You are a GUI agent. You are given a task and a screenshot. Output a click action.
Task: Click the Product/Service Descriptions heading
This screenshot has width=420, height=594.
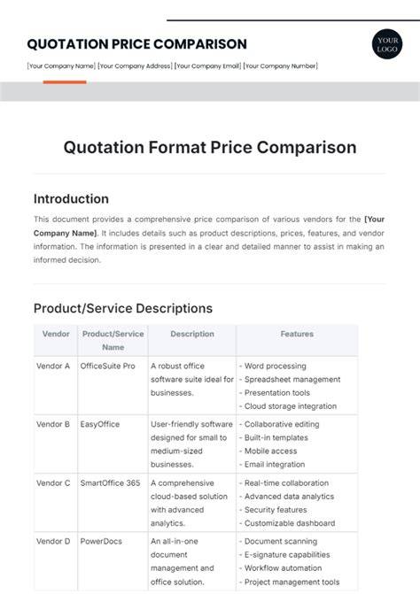pyautogui.click(x=123, y=308)
